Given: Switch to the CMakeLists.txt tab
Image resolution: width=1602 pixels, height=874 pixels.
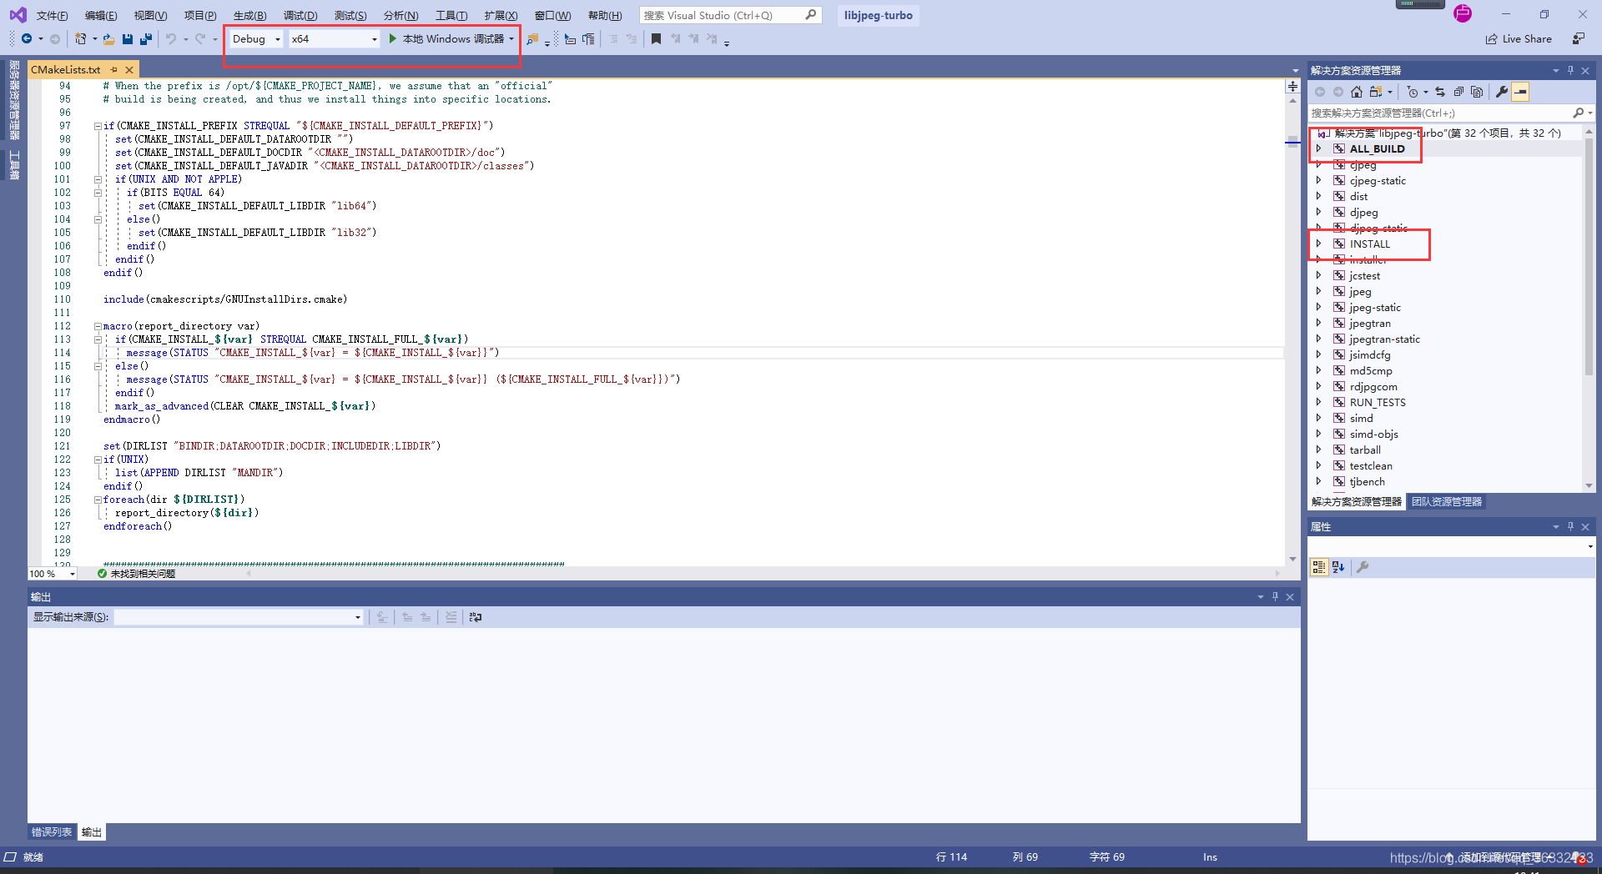Looking at the screenshot, I should coord(66,70).
